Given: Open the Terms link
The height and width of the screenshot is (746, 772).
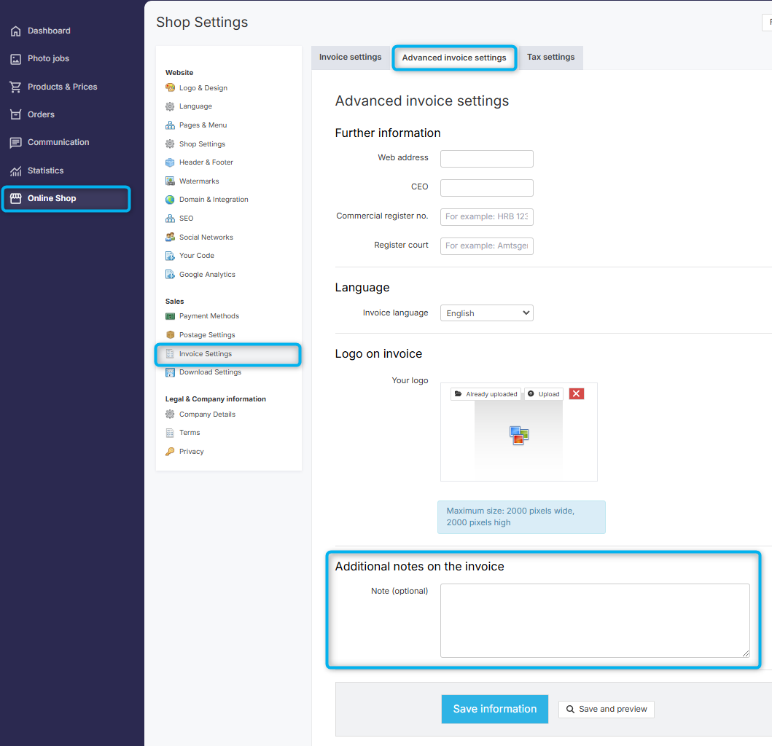Looking at the screenshot, I should [190, 433].
